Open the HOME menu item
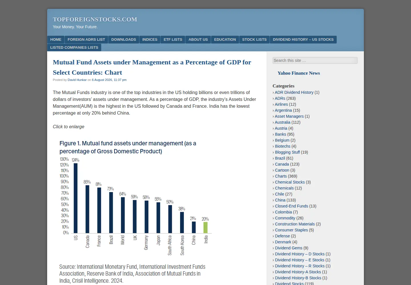This screenshot has height=285, width=411. tap(56, 40)
